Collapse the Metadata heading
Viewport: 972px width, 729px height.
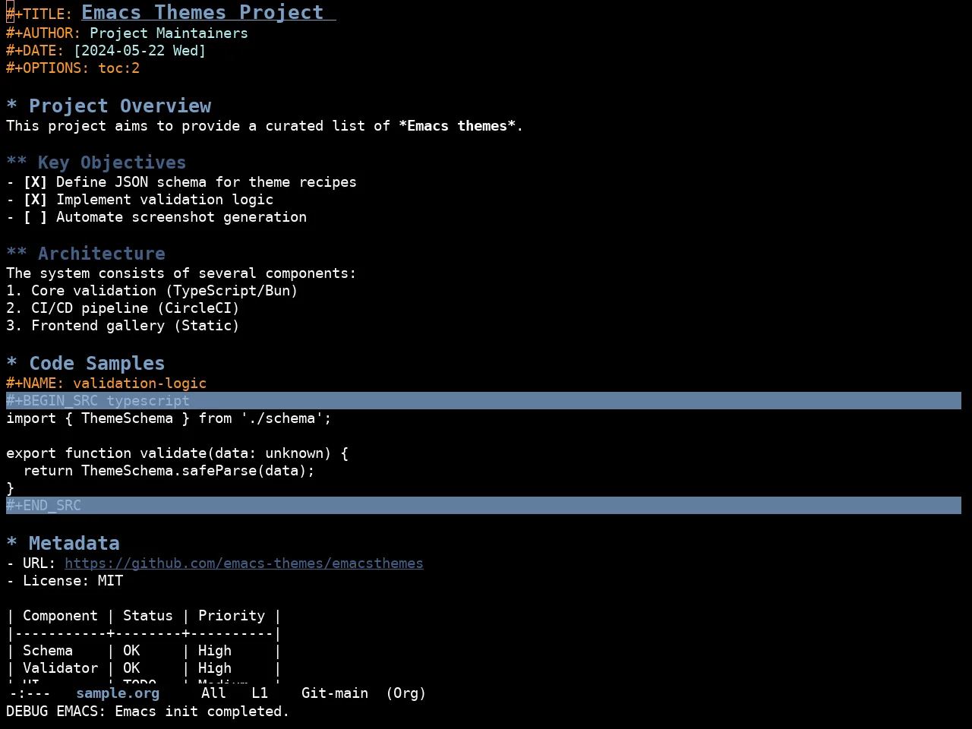pos(11,544)
